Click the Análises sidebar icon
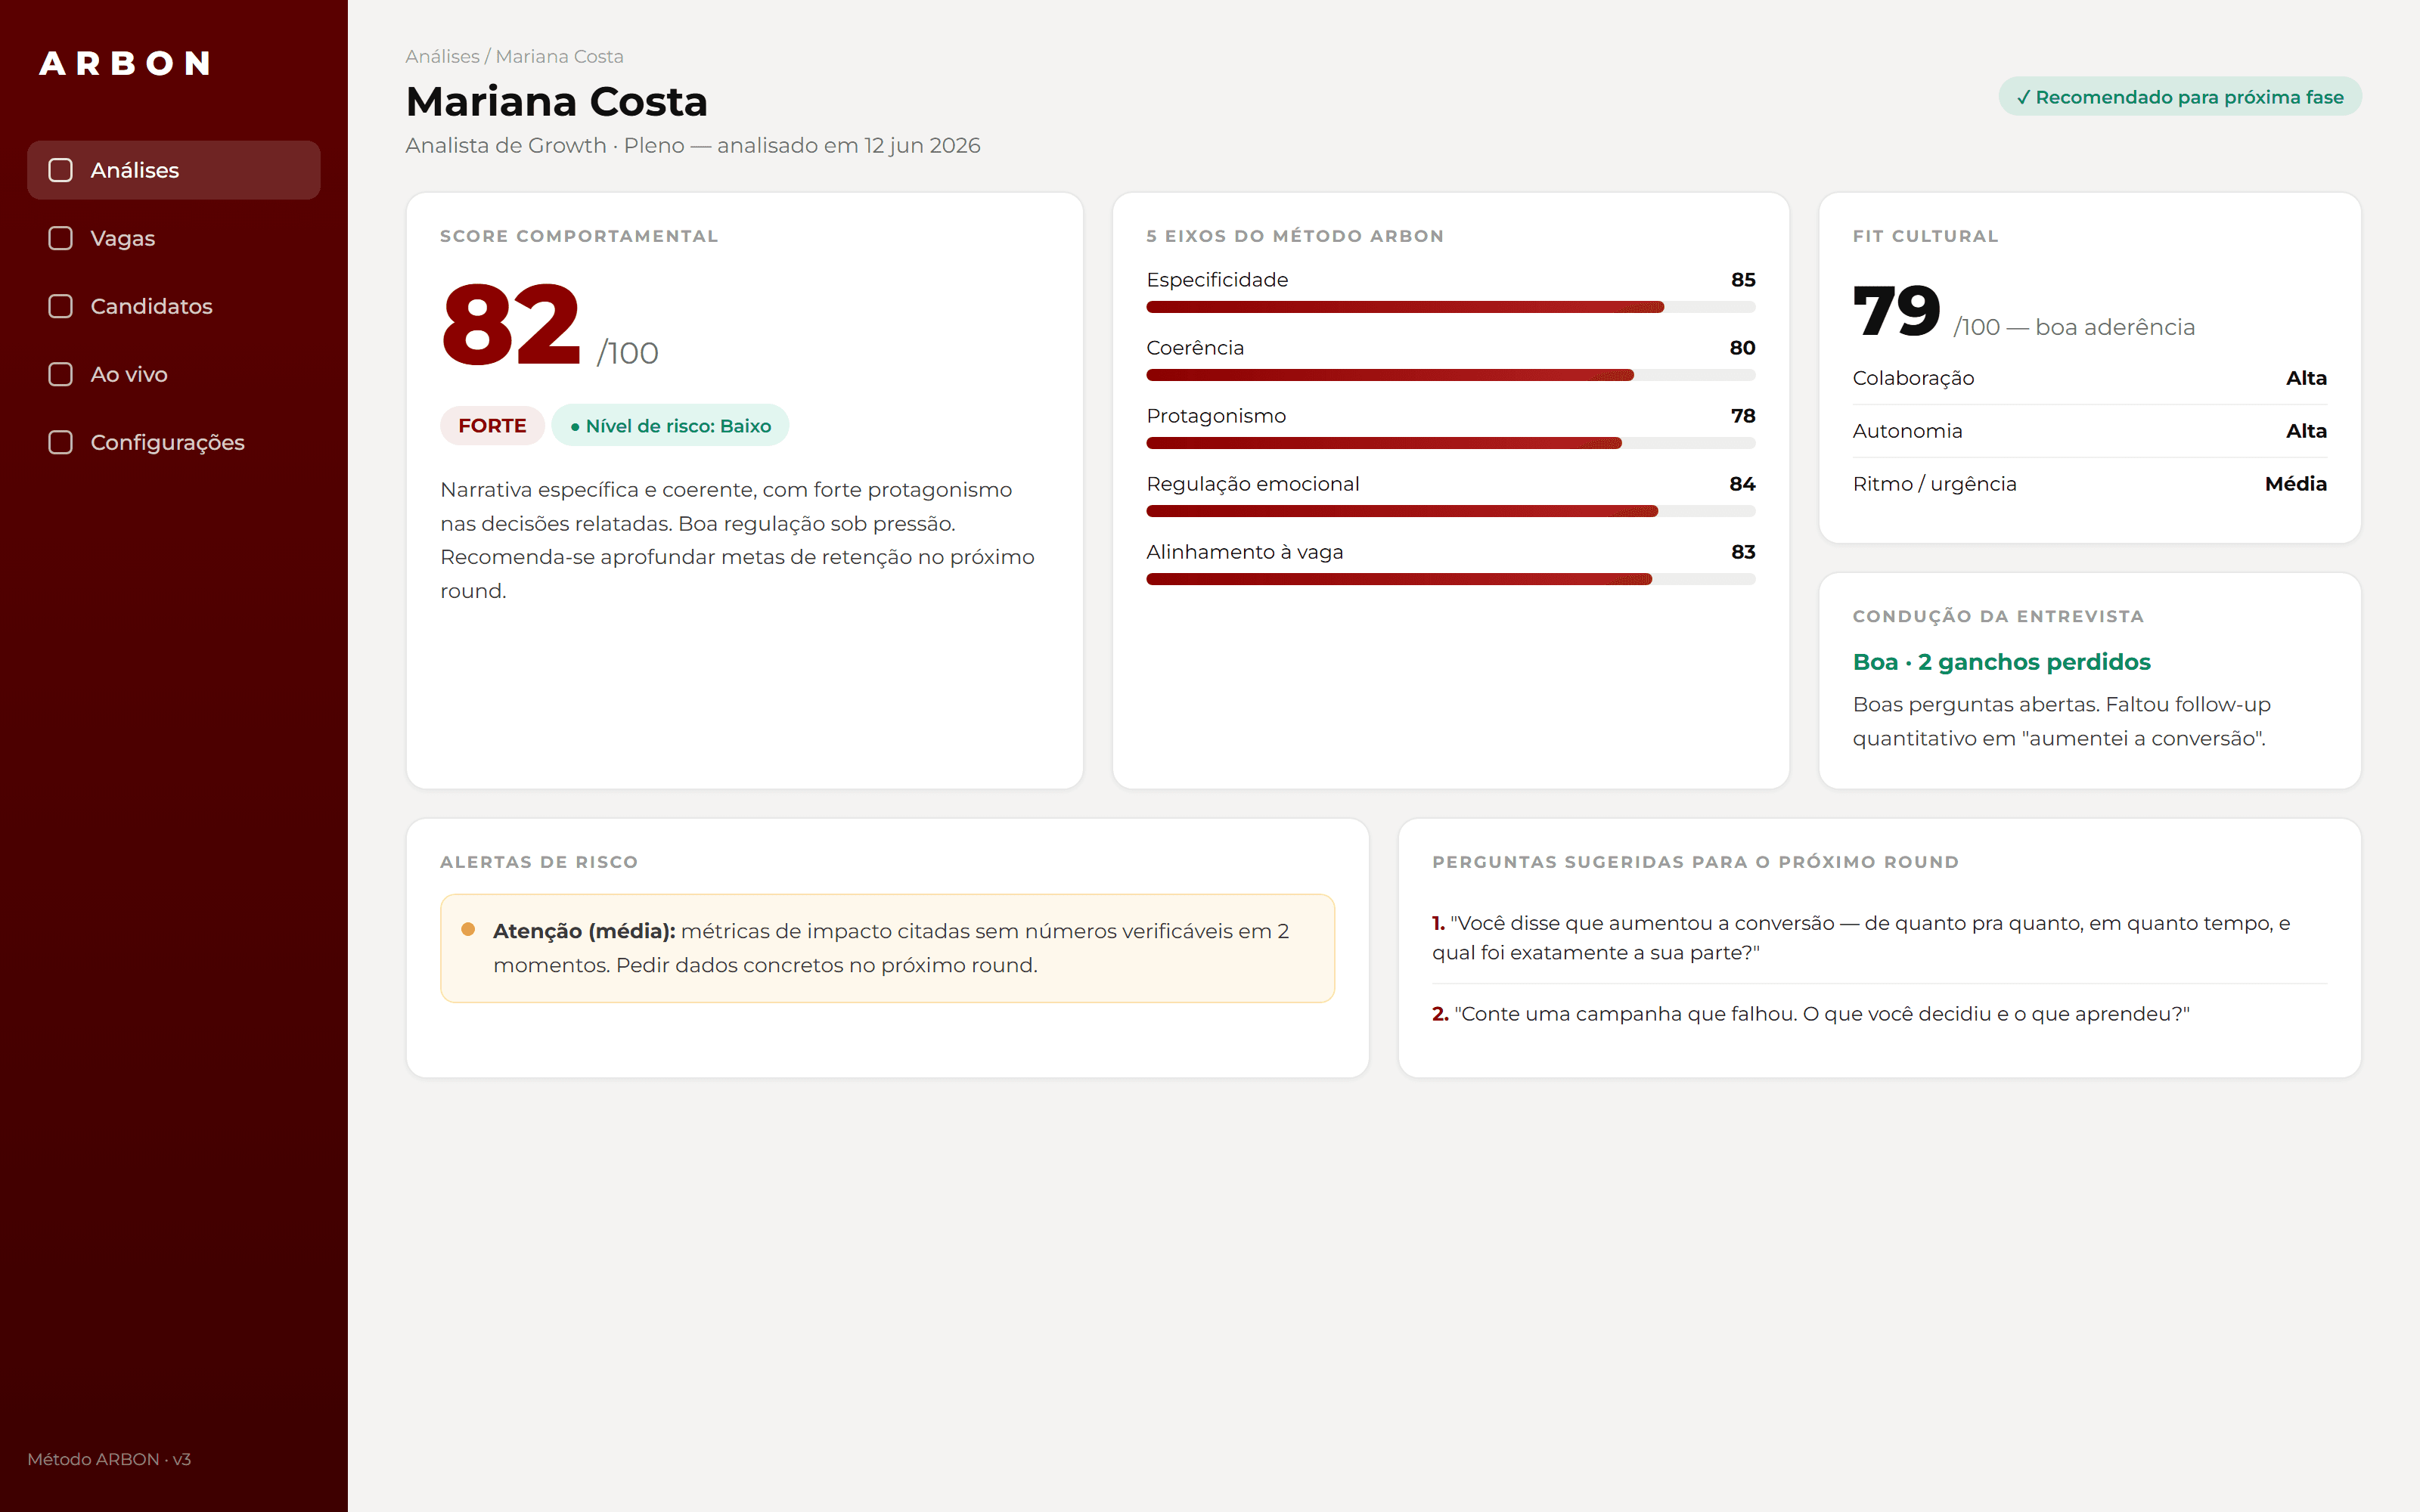Image resolution: width=2420 pixels, height=1512 pixels. [61, 170]
